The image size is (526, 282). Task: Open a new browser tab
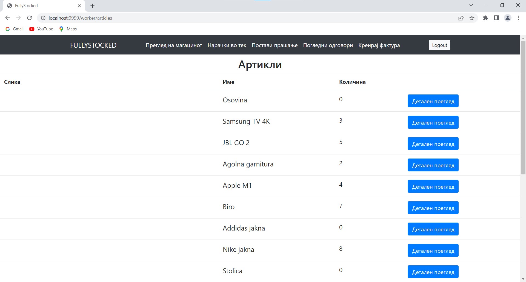click(93, 6)
